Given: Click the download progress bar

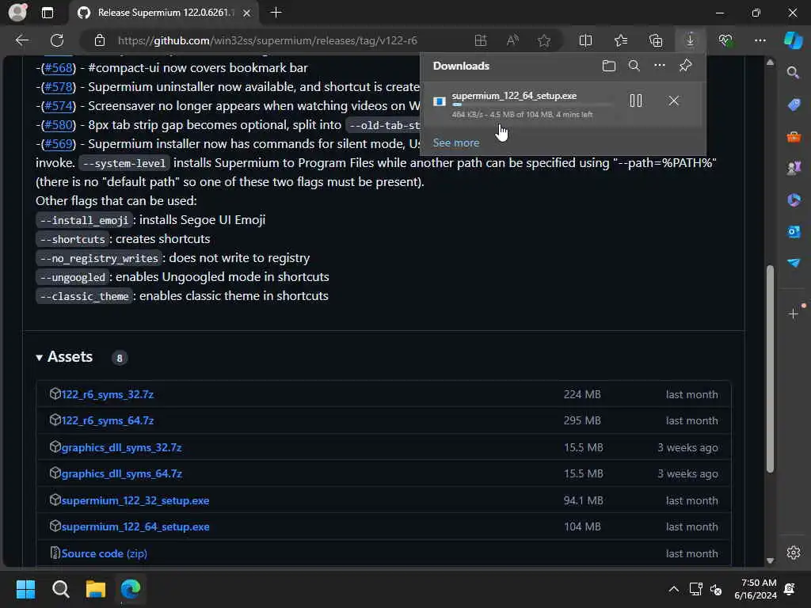Looking at the screenshot, I should coord(531,105).
